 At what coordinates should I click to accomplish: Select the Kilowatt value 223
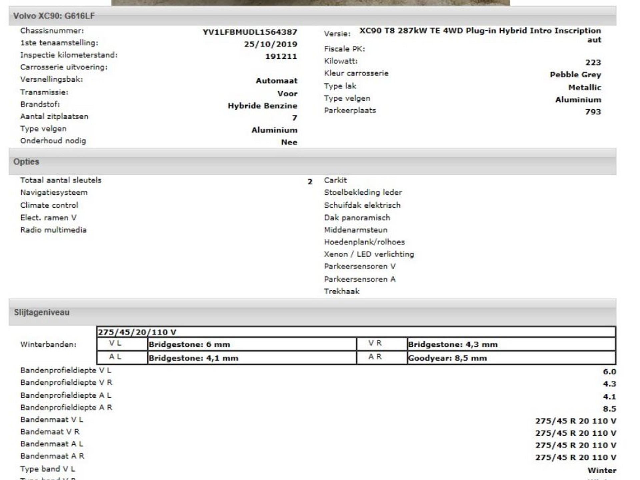click(593, 62)
